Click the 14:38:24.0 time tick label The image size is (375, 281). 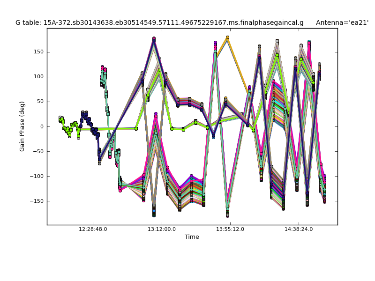299,229
